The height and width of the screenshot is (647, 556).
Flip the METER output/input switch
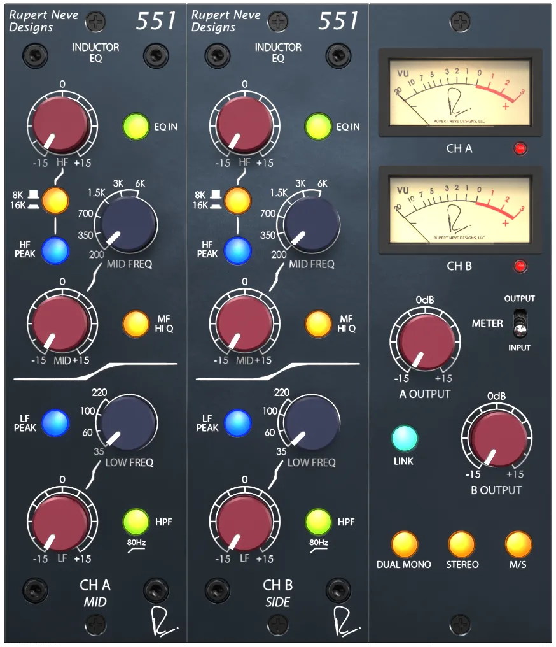[520, 323]
